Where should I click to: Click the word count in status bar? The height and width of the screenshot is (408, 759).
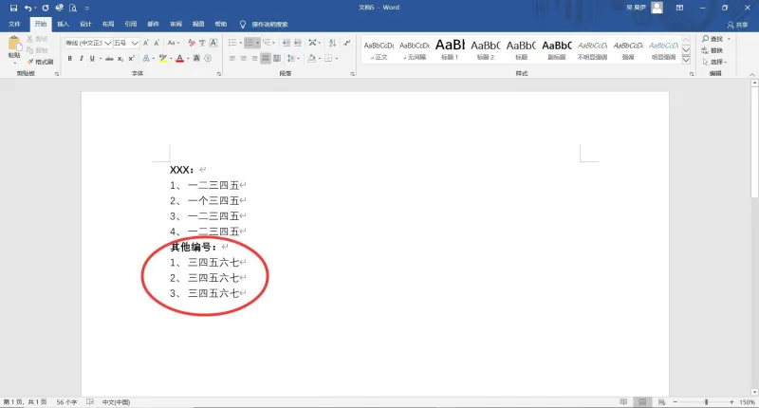(66, 402)
